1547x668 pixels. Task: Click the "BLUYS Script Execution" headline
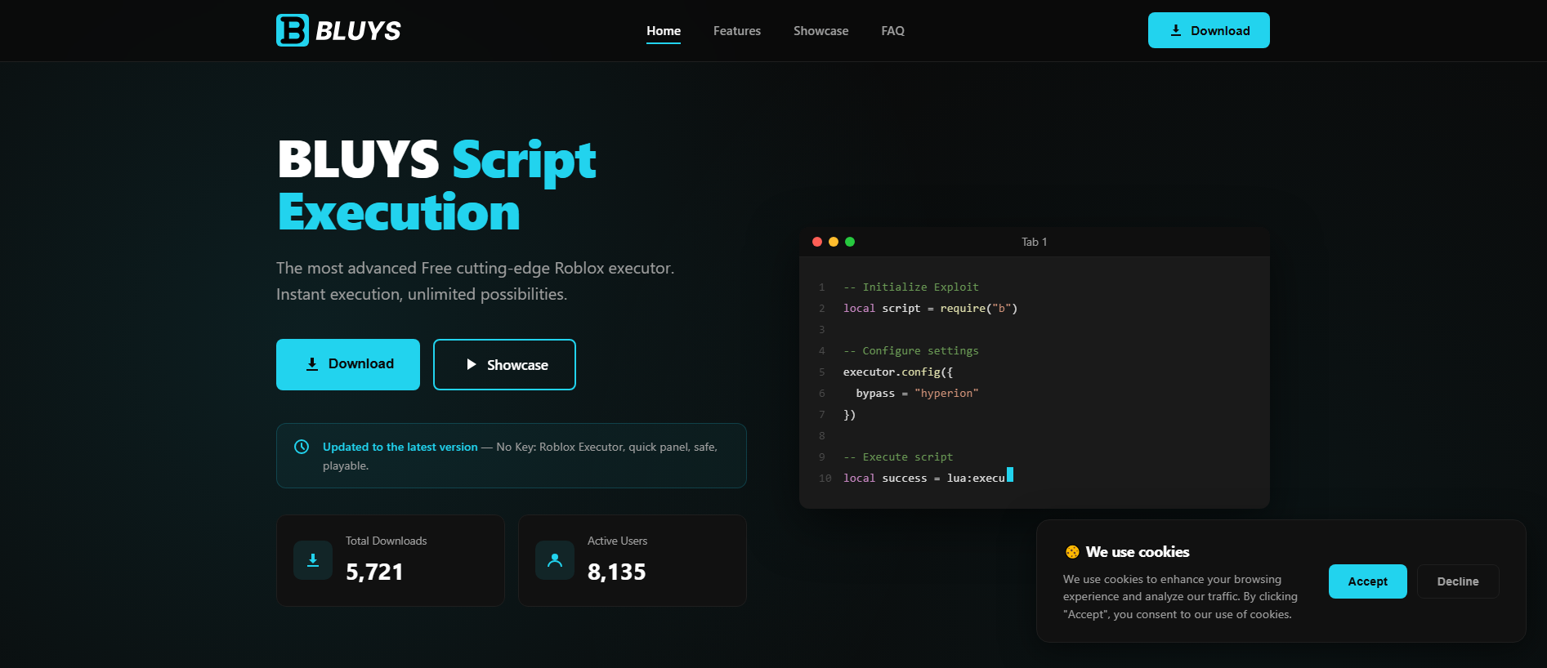point(437,185)
